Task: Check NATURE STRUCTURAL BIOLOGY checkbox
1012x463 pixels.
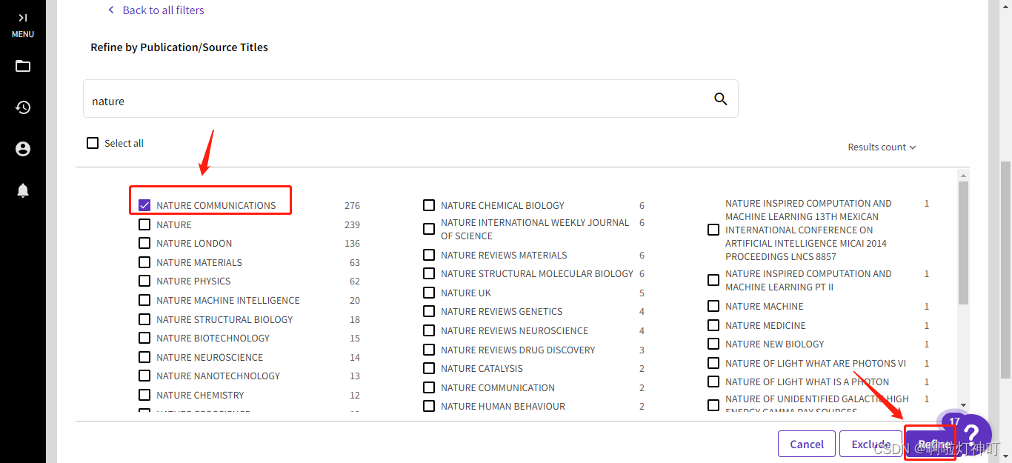Action: tap(144, 319)
